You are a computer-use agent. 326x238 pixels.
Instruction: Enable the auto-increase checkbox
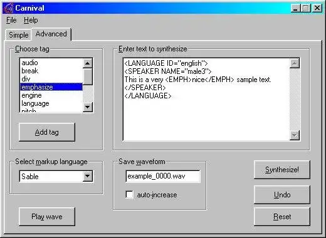tap(130, 195)
